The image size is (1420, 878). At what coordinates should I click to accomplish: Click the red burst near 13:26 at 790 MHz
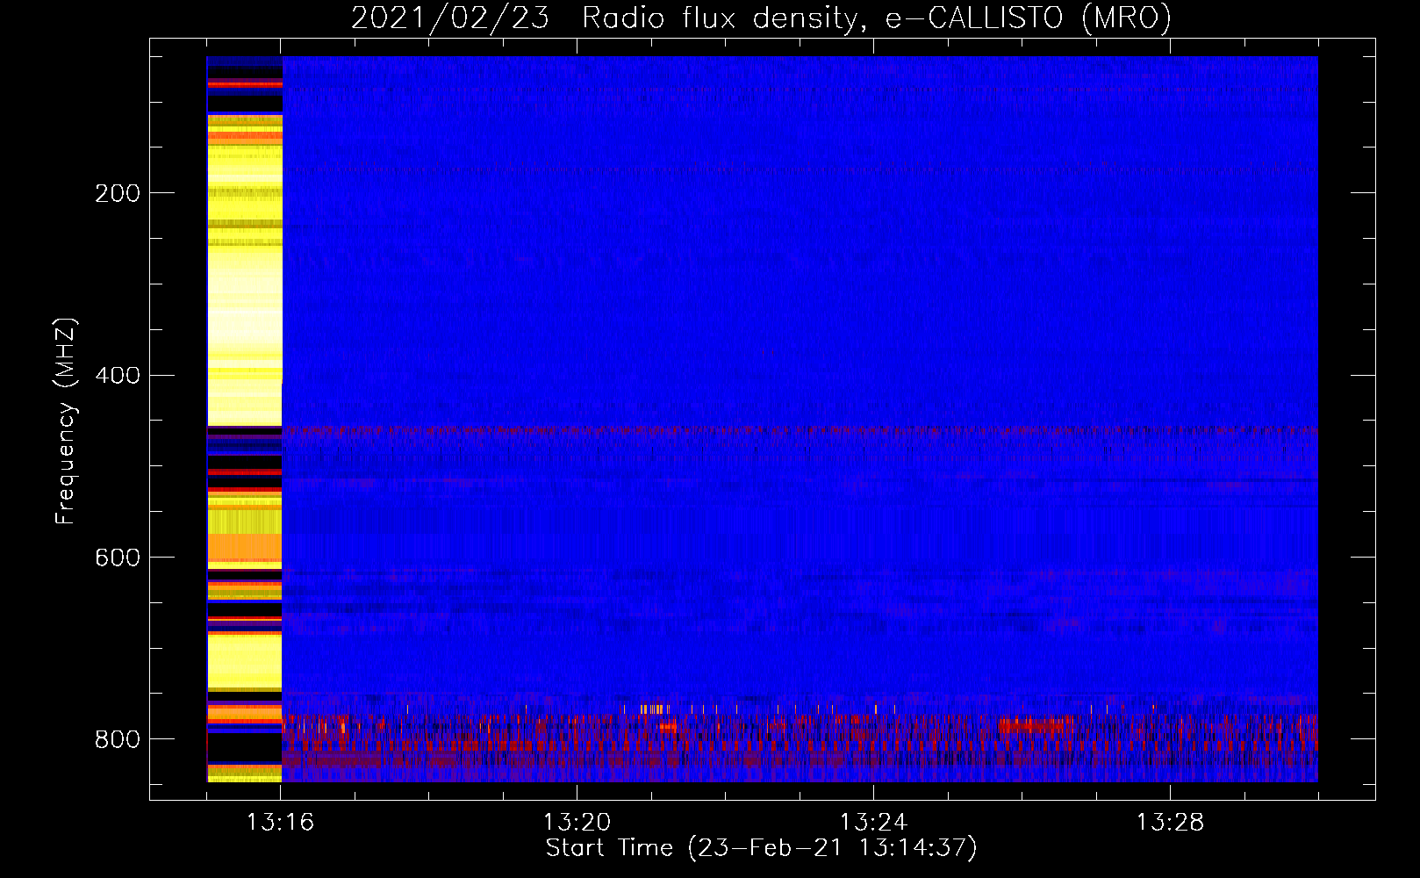click(1036, 726)
